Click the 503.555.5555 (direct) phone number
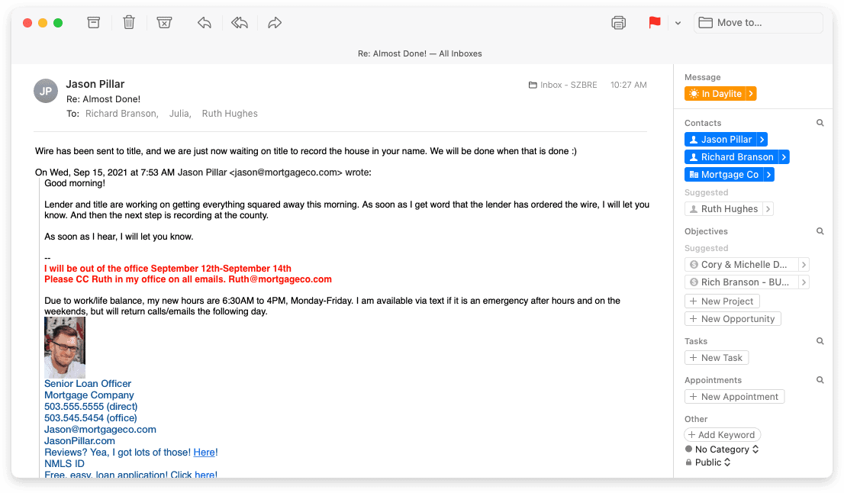Image resolution: width=844 pixels, height=493 pixels. click(x=91, y=406)
